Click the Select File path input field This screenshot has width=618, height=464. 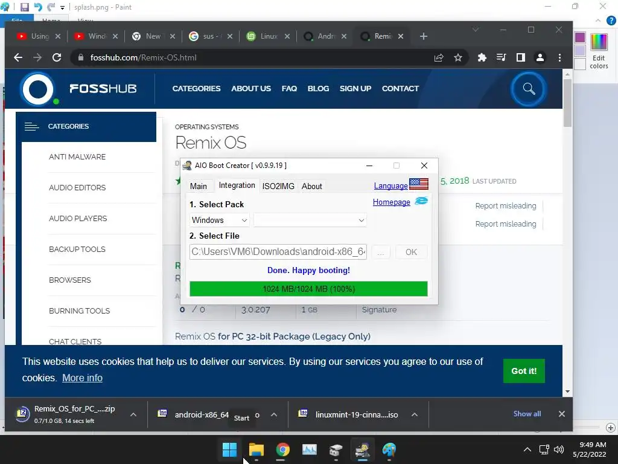(278, 252)
